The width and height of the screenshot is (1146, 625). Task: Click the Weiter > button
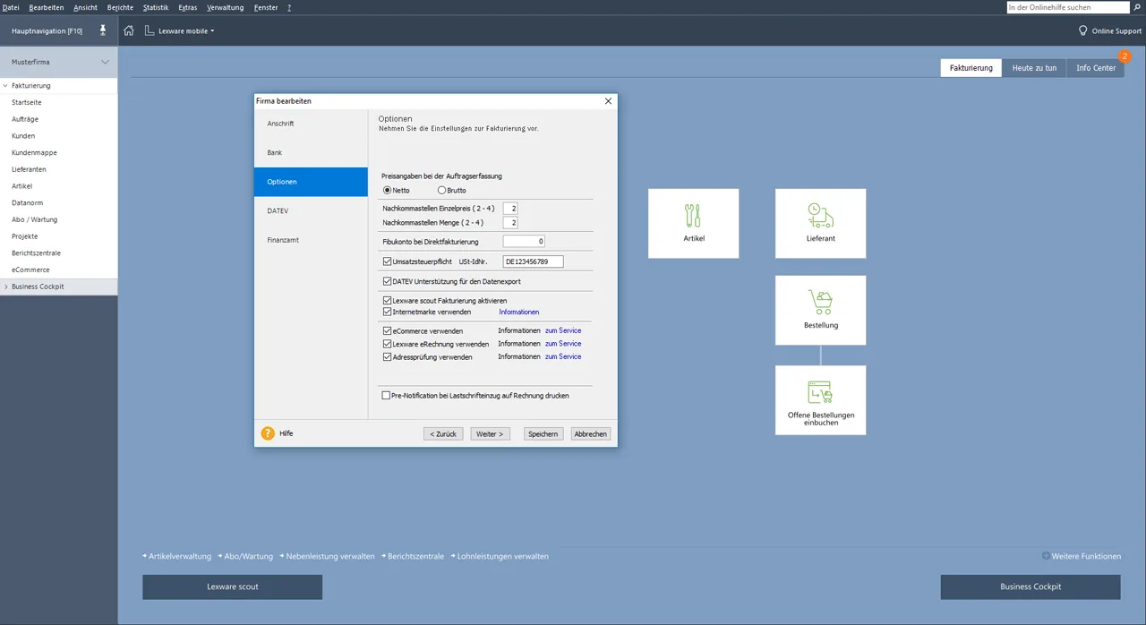(491, 433)
